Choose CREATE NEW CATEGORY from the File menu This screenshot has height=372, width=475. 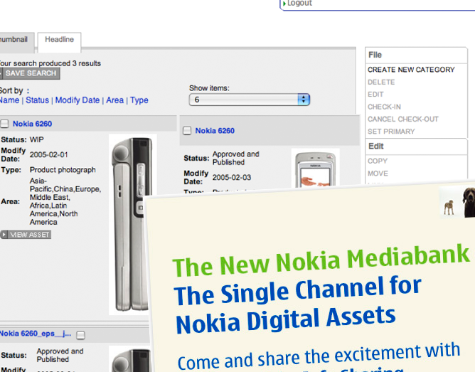[411, 70]
